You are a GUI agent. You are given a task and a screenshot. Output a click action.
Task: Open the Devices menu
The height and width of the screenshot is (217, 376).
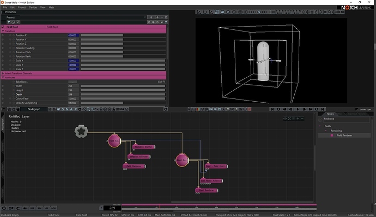coord(33,8)
